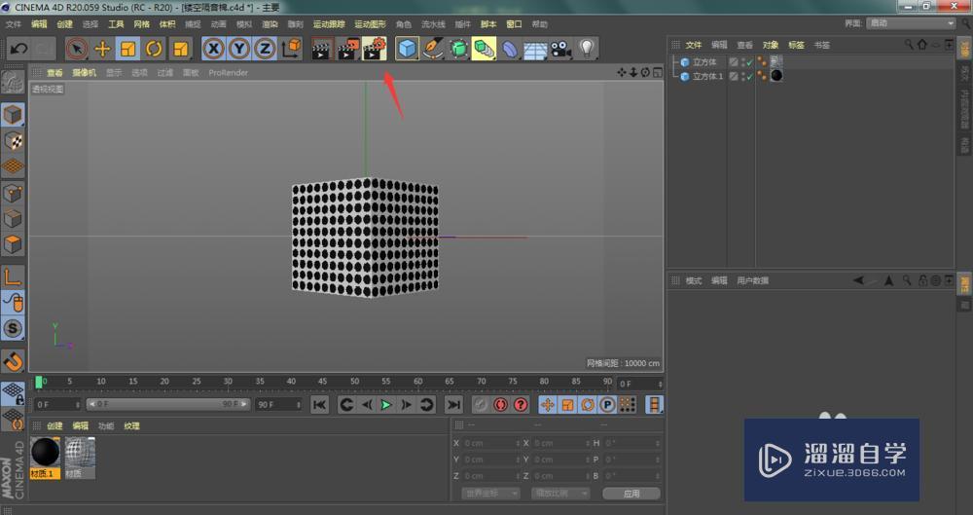This screenshot has width=973, height=515.
Task: Select the Rotate tool in top toolbar
Action: 154,49
